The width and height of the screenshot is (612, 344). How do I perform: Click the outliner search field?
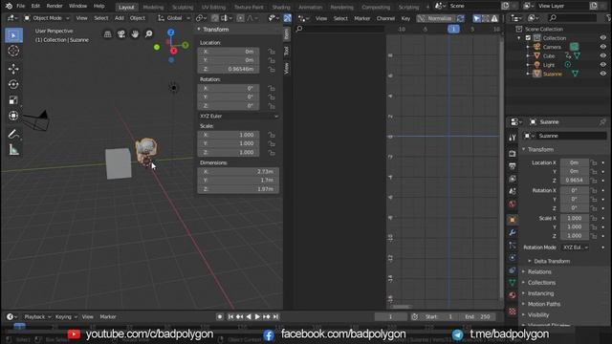(x=572, y=18)
